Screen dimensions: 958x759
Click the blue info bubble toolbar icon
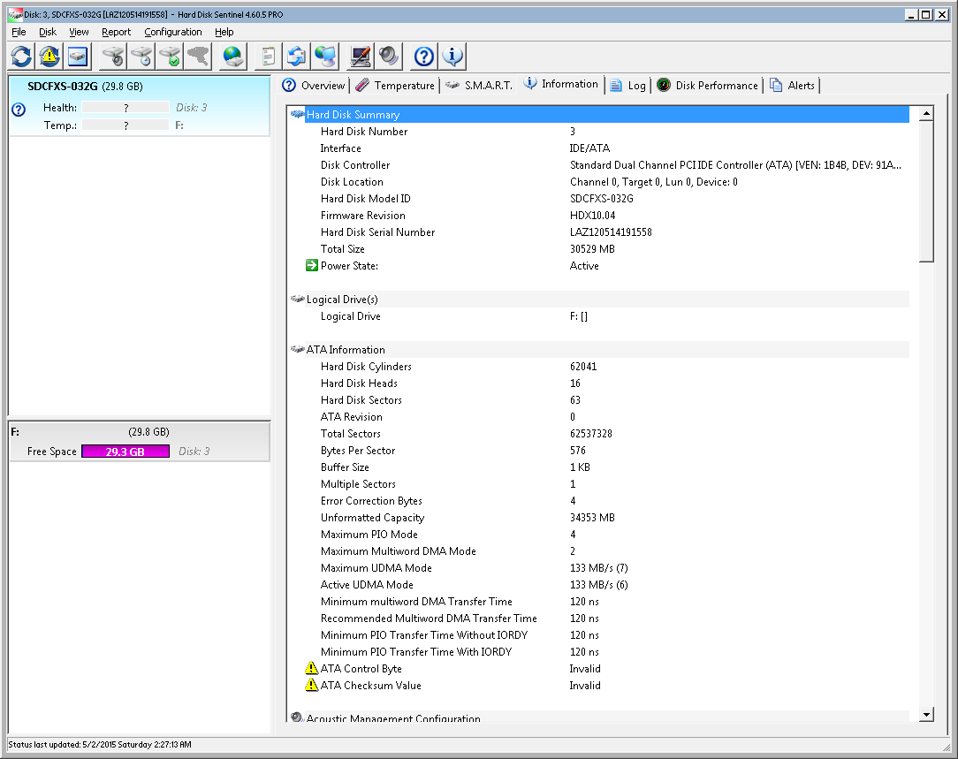click(x=452, y=57)
